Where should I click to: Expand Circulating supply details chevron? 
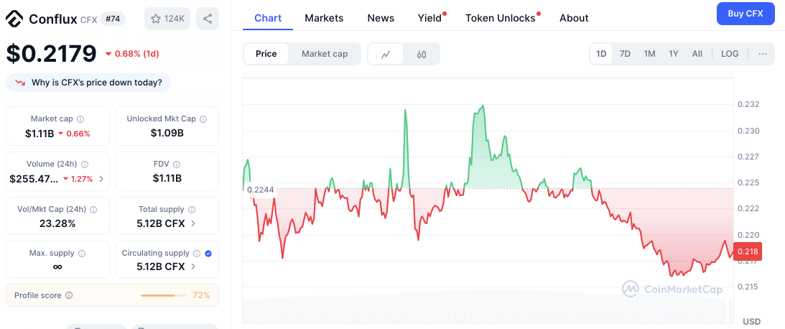coord(193,267)
